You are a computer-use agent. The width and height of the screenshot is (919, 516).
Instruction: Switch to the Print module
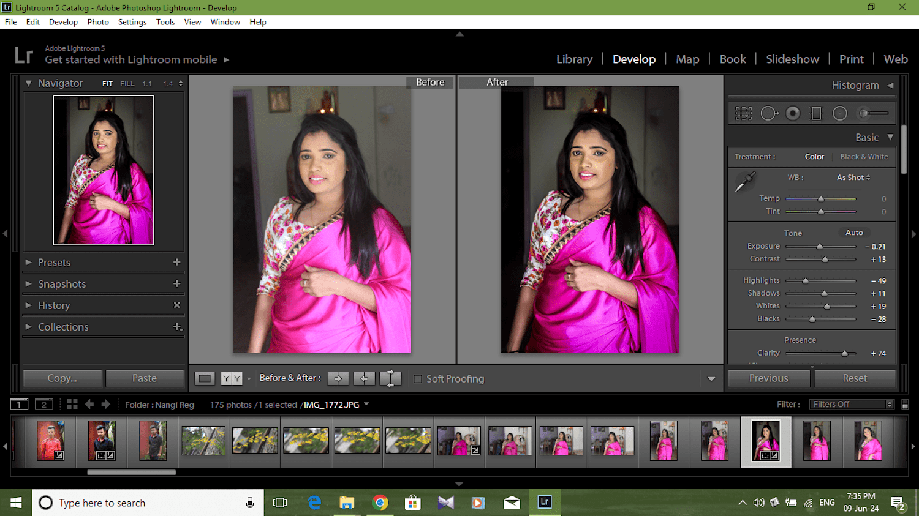point(851,59)
